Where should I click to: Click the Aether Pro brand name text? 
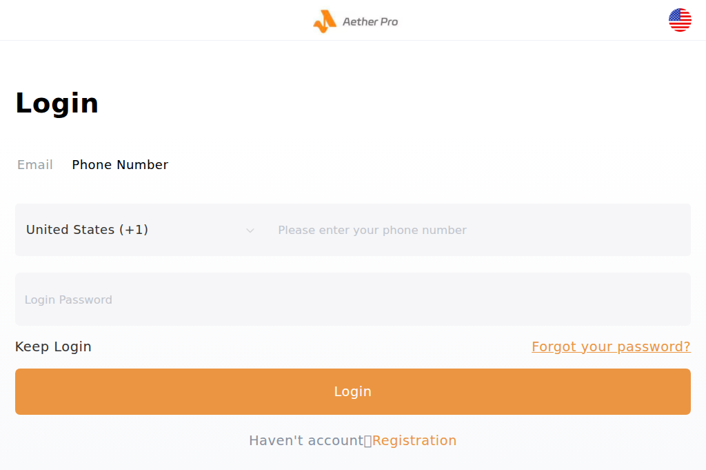(370, 21)
